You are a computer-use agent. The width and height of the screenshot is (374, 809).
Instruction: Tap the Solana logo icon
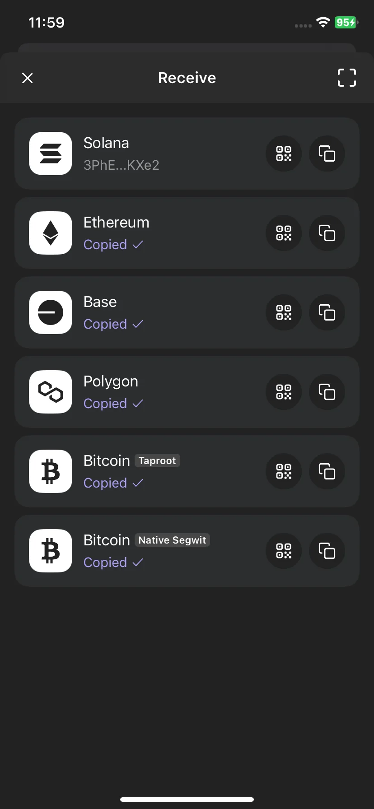tap(51, 153)
